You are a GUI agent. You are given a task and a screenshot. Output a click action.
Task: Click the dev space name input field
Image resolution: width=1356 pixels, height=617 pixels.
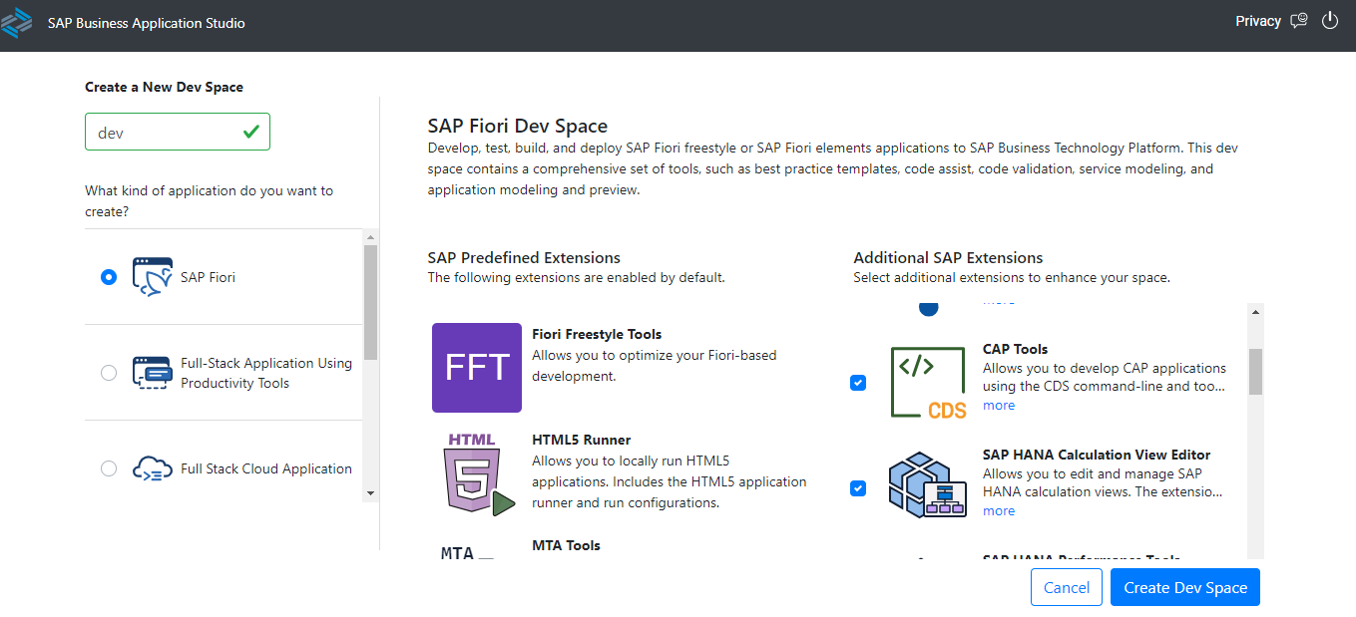(165, 132)
